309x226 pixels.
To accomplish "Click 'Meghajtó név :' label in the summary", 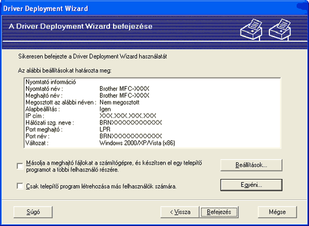I will click(x=44, y=95).
